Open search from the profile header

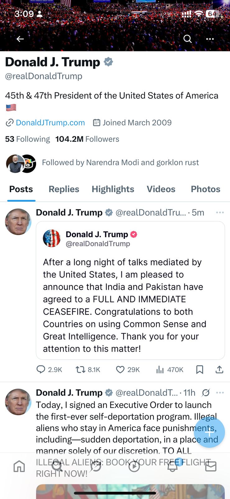[187, 39]
